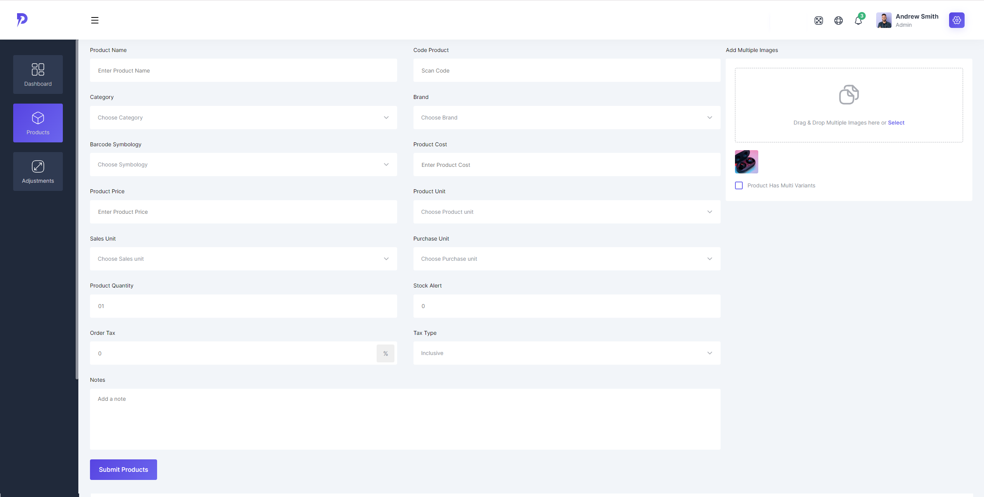This screenshot has width=984, height=497.
Task: Open the Choose Brand dropdown
Action: 566,118
